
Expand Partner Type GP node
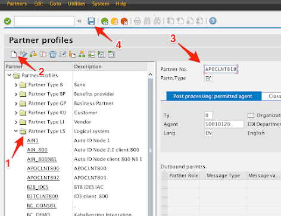click(x=16, y=104)
